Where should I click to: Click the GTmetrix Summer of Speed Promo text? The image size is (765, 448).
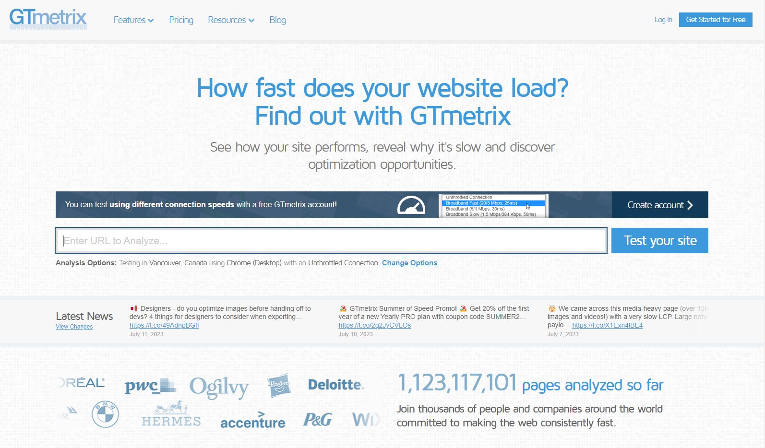pos(434,313)
